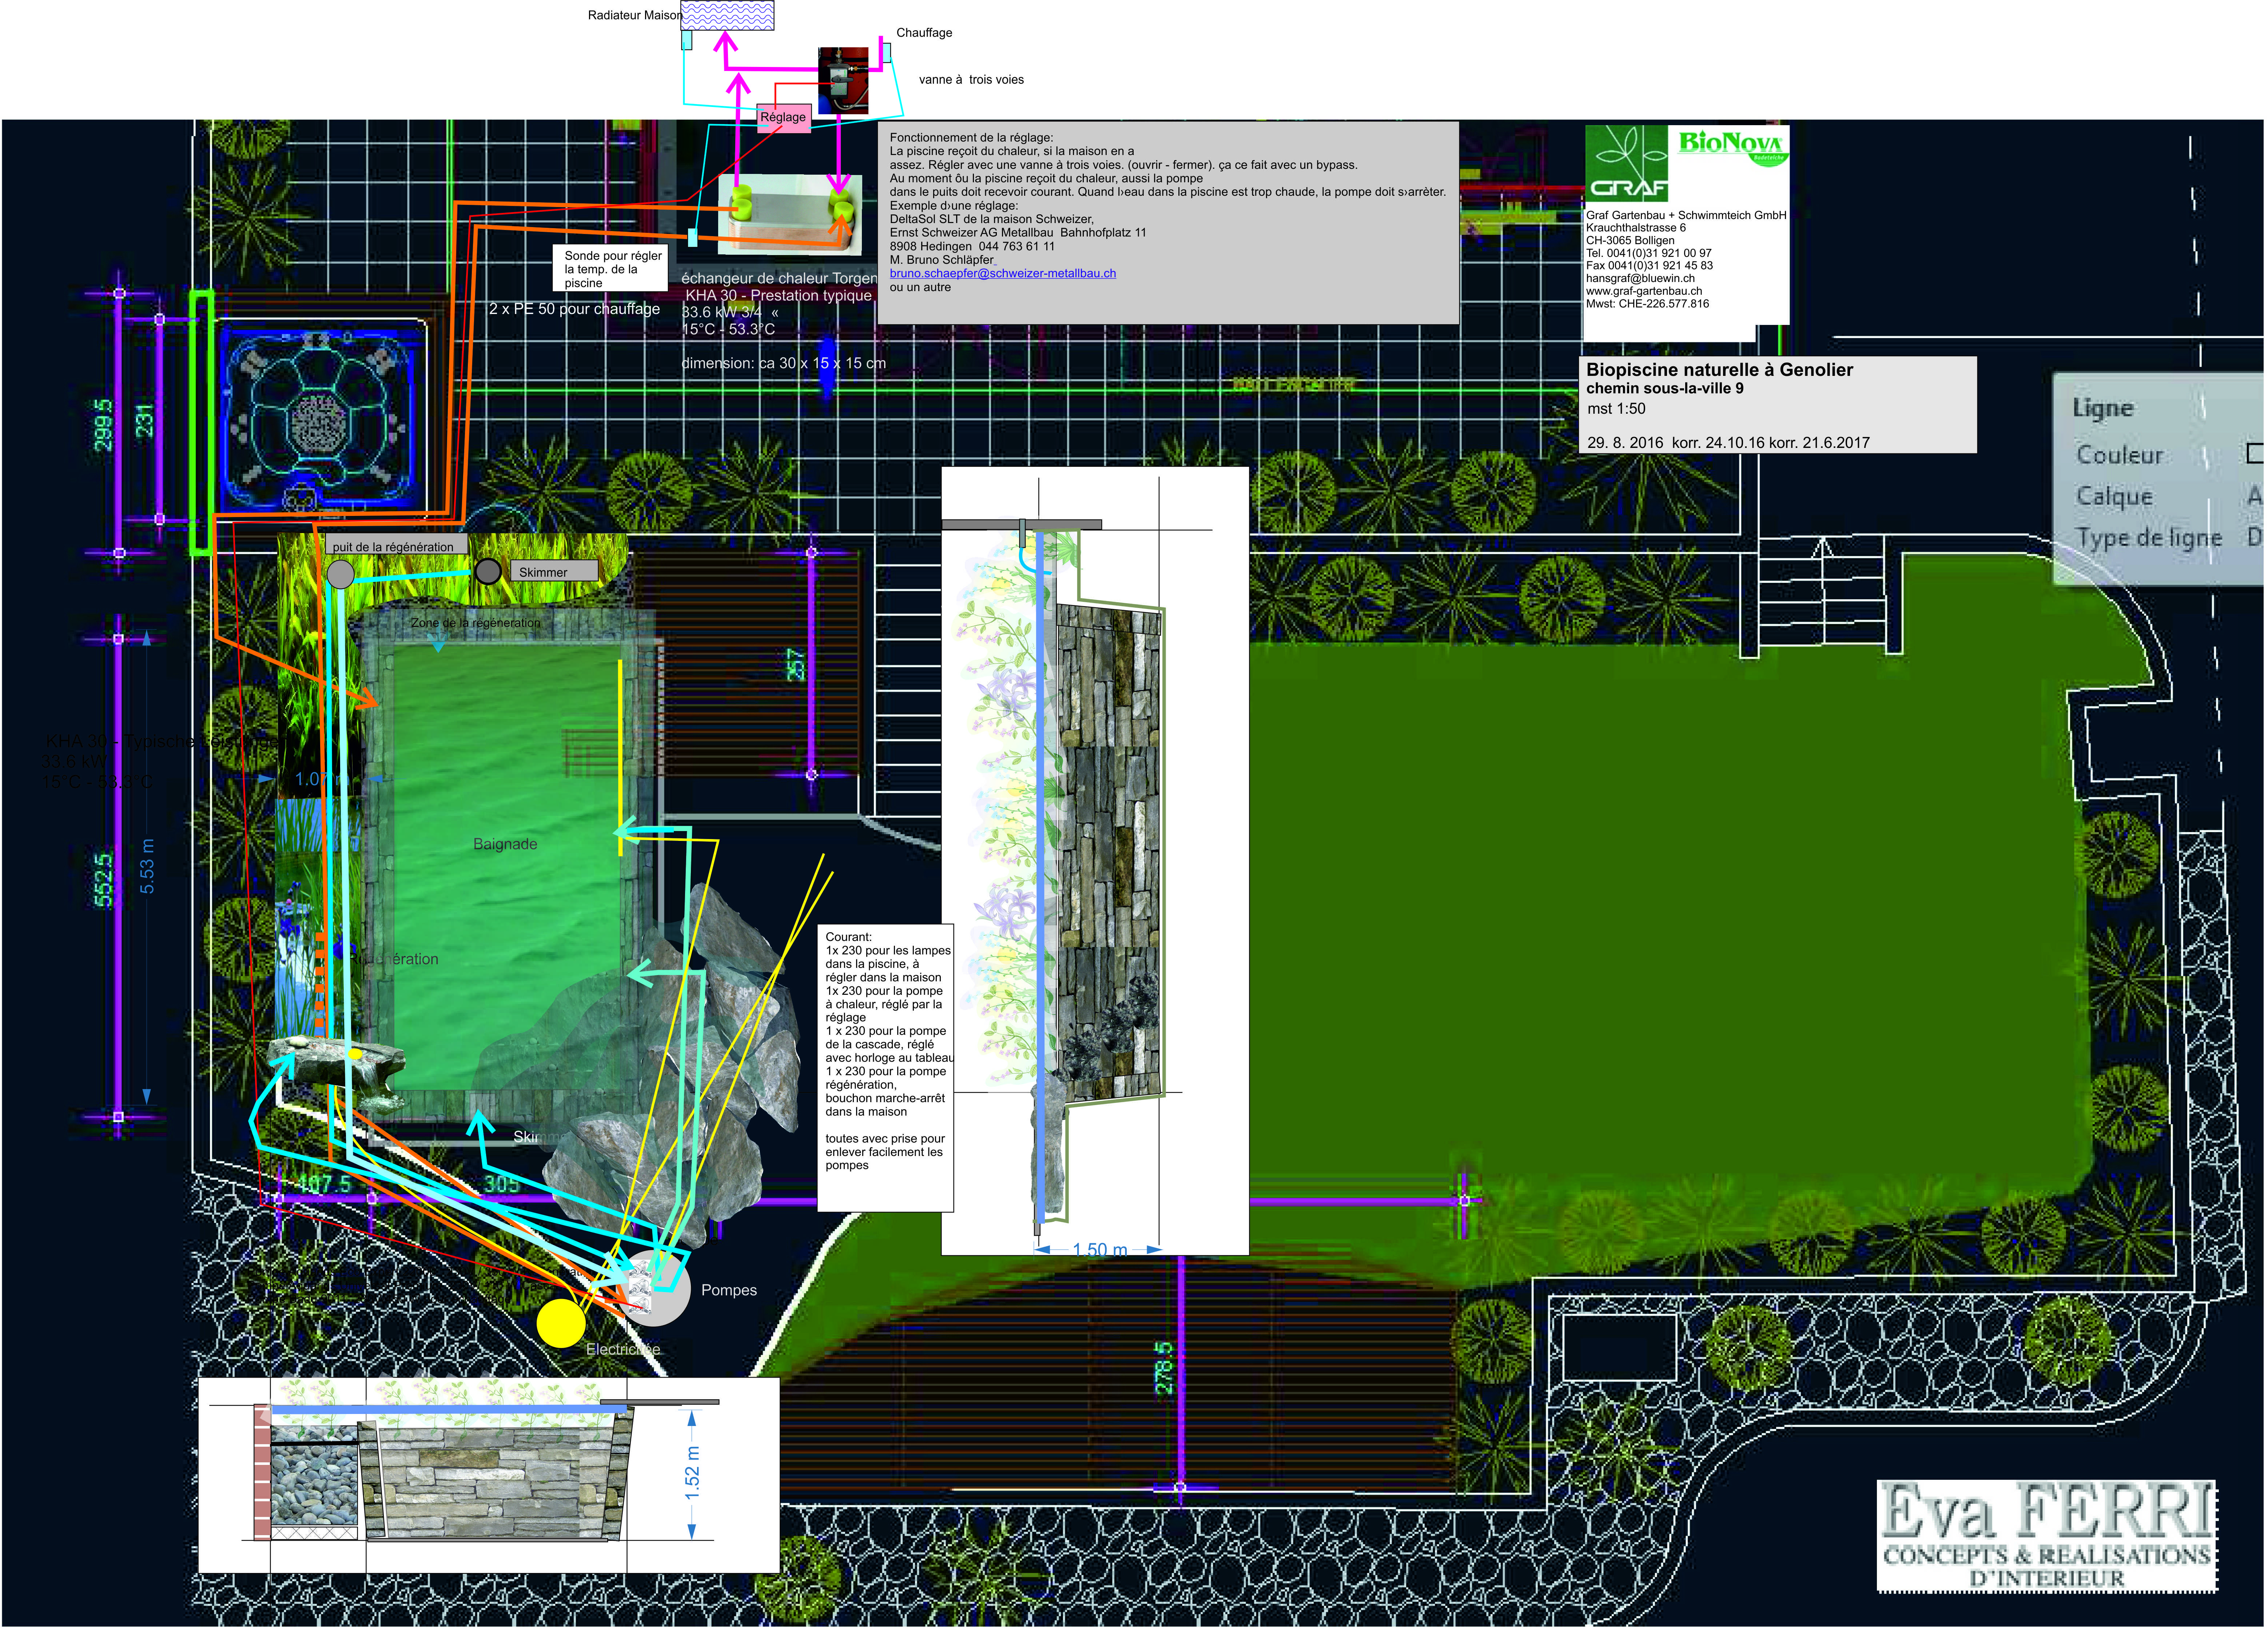
Task: Select the '2 x PE 50 pour chauffage' text
Action: tap(574, 309)
